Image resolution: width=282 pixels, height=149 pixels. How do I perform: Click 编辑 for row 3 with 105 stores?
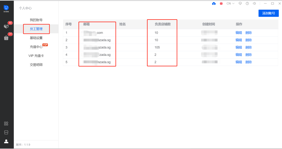[x=239, y=47]
